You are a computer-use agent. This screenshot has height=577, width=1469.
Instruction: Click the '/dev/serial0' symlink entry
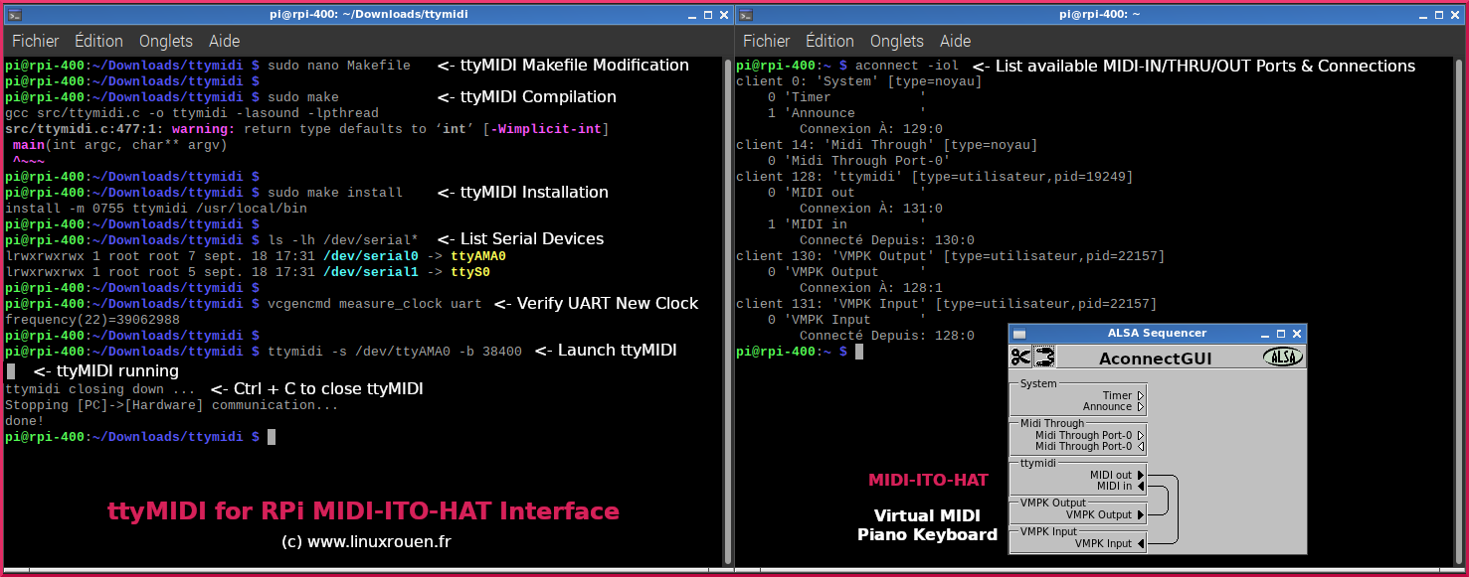(x=371, y=256)
